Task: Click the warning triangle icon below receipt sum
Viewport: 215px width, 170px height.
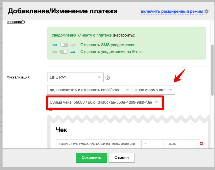Action: (x=51, y=109)
